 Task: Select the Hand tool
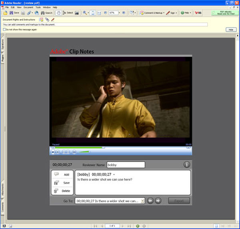point(58,13)
